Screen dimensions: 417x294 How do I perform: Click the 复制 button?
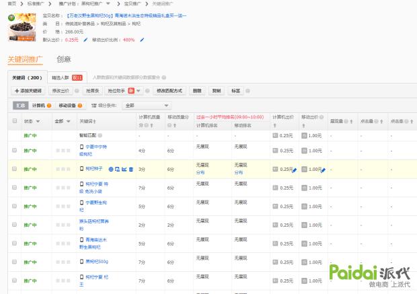(x=217, y=91)
